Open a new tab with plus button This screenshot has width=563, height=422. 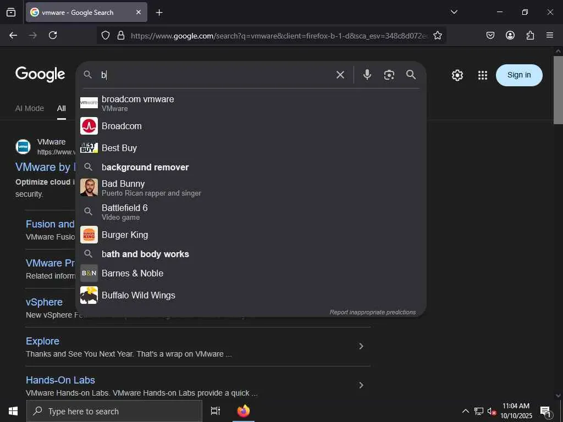(159, 13)
